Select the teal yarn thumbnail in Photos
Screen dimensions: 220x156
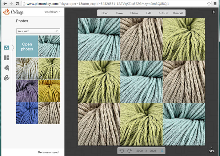point(50,46)
